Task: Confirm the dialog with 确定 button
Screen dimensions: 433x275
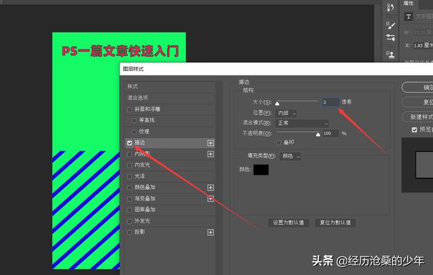Action: [417, 87]
